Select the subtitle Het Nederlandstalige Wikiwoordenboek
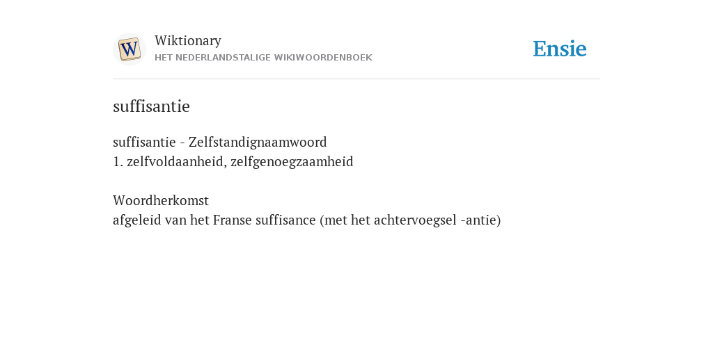 263,58
